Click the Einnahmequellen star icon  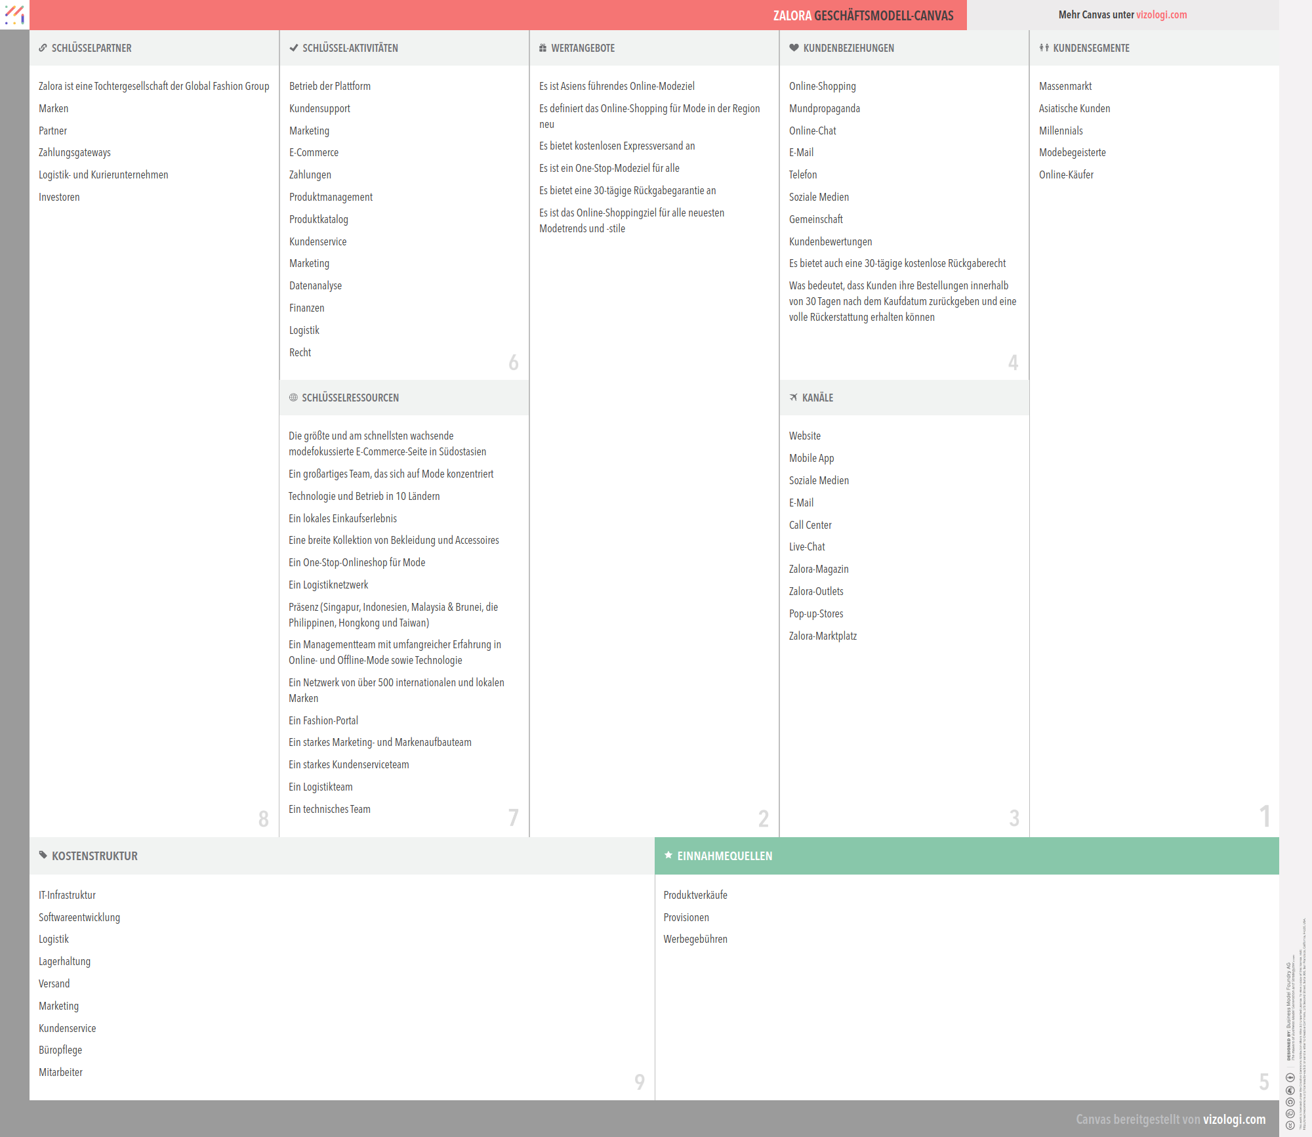(x=668, y=855)
